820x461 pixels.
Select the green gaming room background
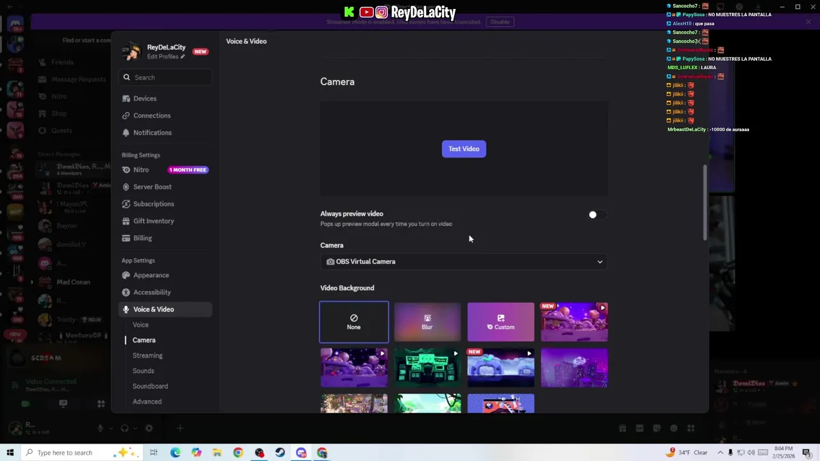tap(427, 368)
